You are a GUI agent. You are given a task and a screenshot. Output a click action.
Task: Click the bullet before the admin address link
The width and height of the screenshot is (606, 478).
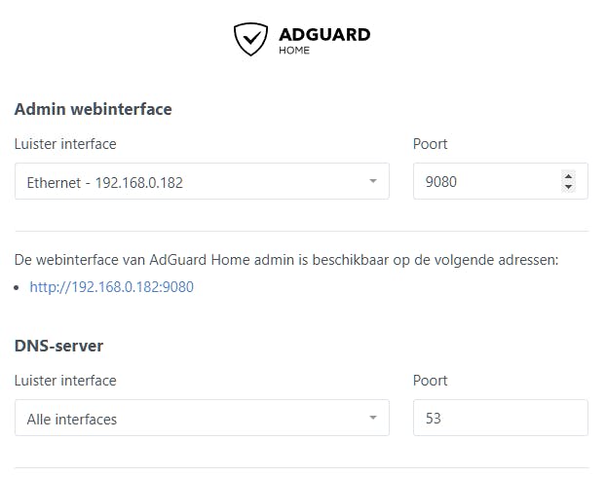[20, 288]
